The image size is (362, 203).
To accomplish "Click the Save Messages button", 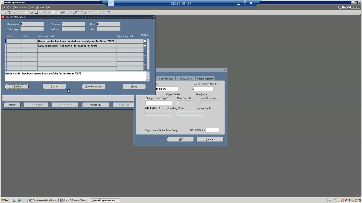I will point(94,87).
